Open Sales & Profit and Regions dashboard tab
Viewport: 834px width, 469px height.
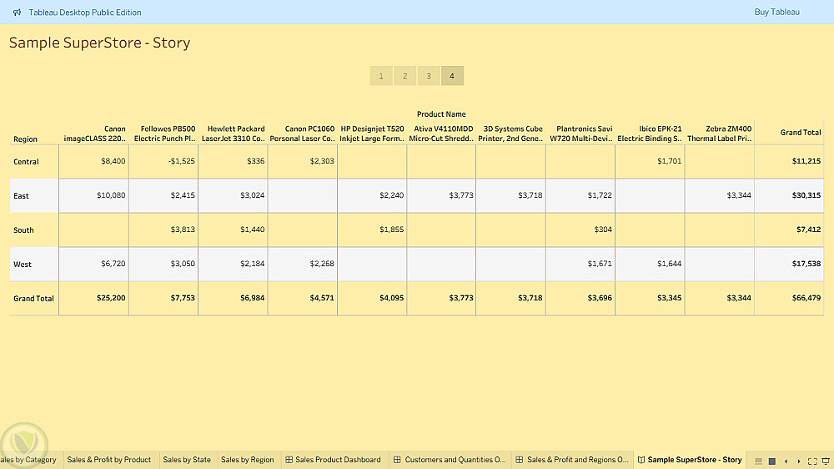572,460
